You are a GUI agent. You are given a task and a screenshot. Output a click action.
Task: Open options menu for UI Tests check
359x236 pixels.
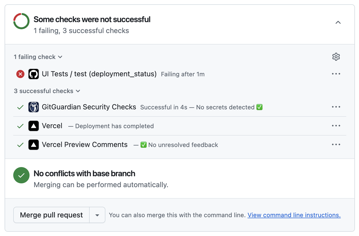336,74
